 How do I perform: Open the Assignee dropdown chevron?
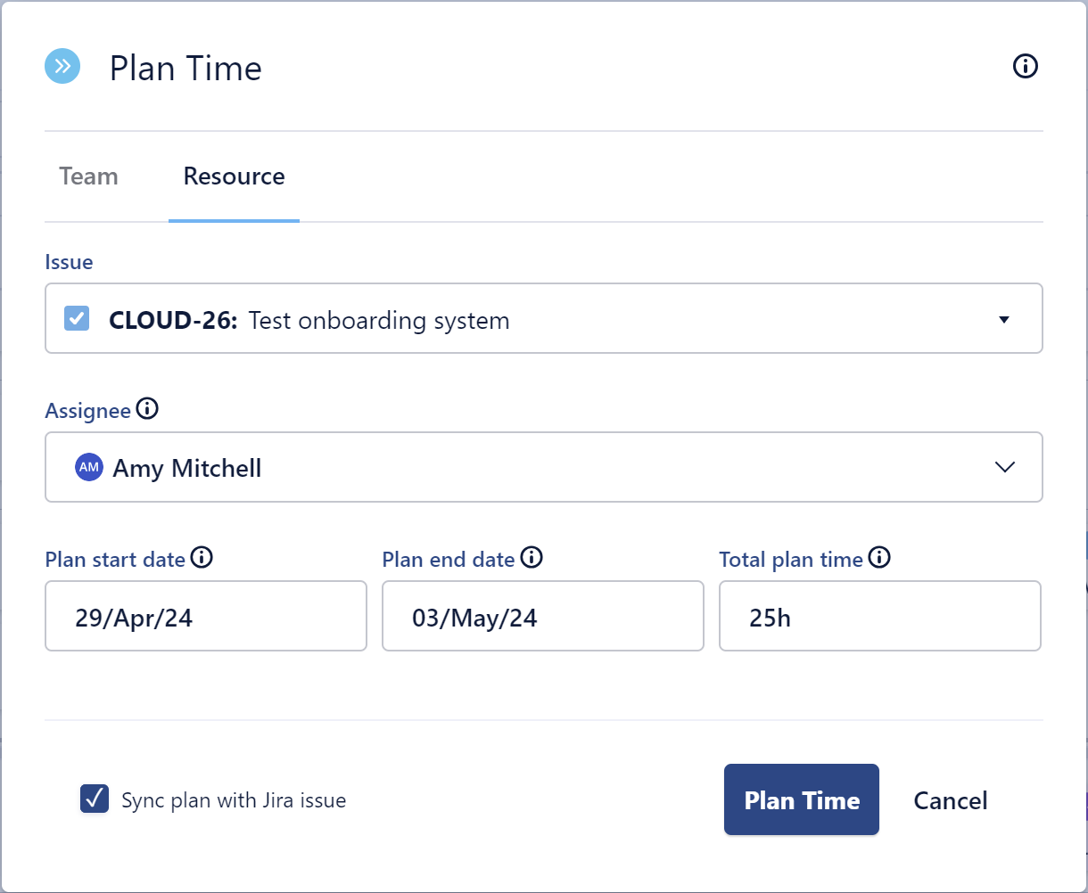click(x=1005, y=466)
